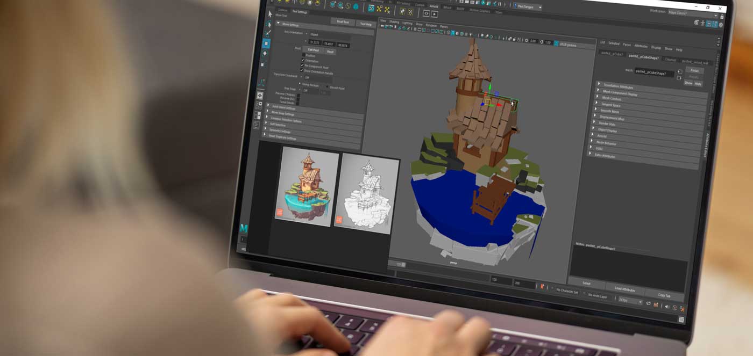The height and width of the screenshot is (356, 753).
Task: Click the colored reference image thumbnail
Action: [307, 185]
